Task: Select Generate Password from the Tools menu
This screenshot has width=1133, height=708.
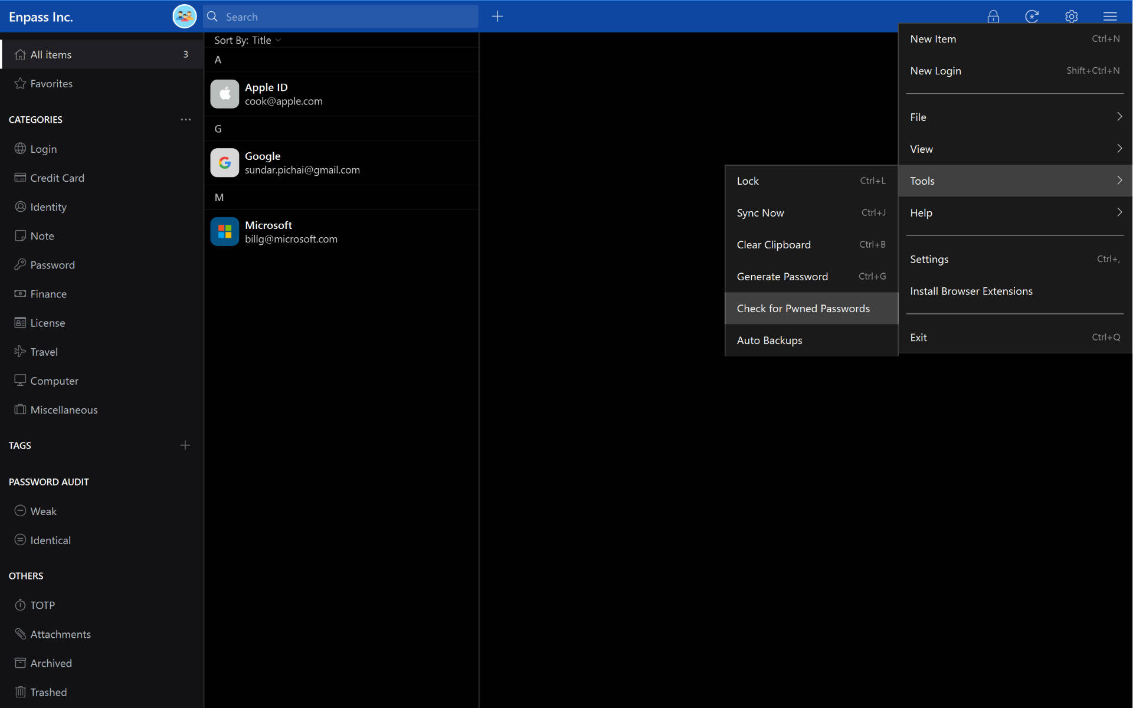Action: pos(782,277)
